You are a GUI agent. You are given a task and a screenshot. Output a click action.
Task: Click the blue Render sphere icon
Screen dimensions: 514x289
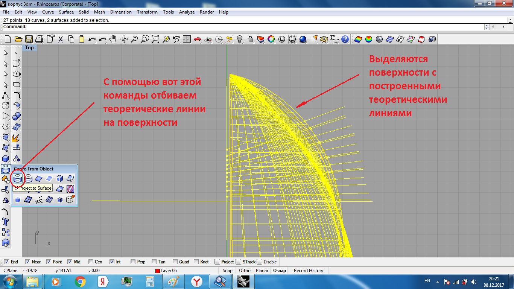(303, 39)
